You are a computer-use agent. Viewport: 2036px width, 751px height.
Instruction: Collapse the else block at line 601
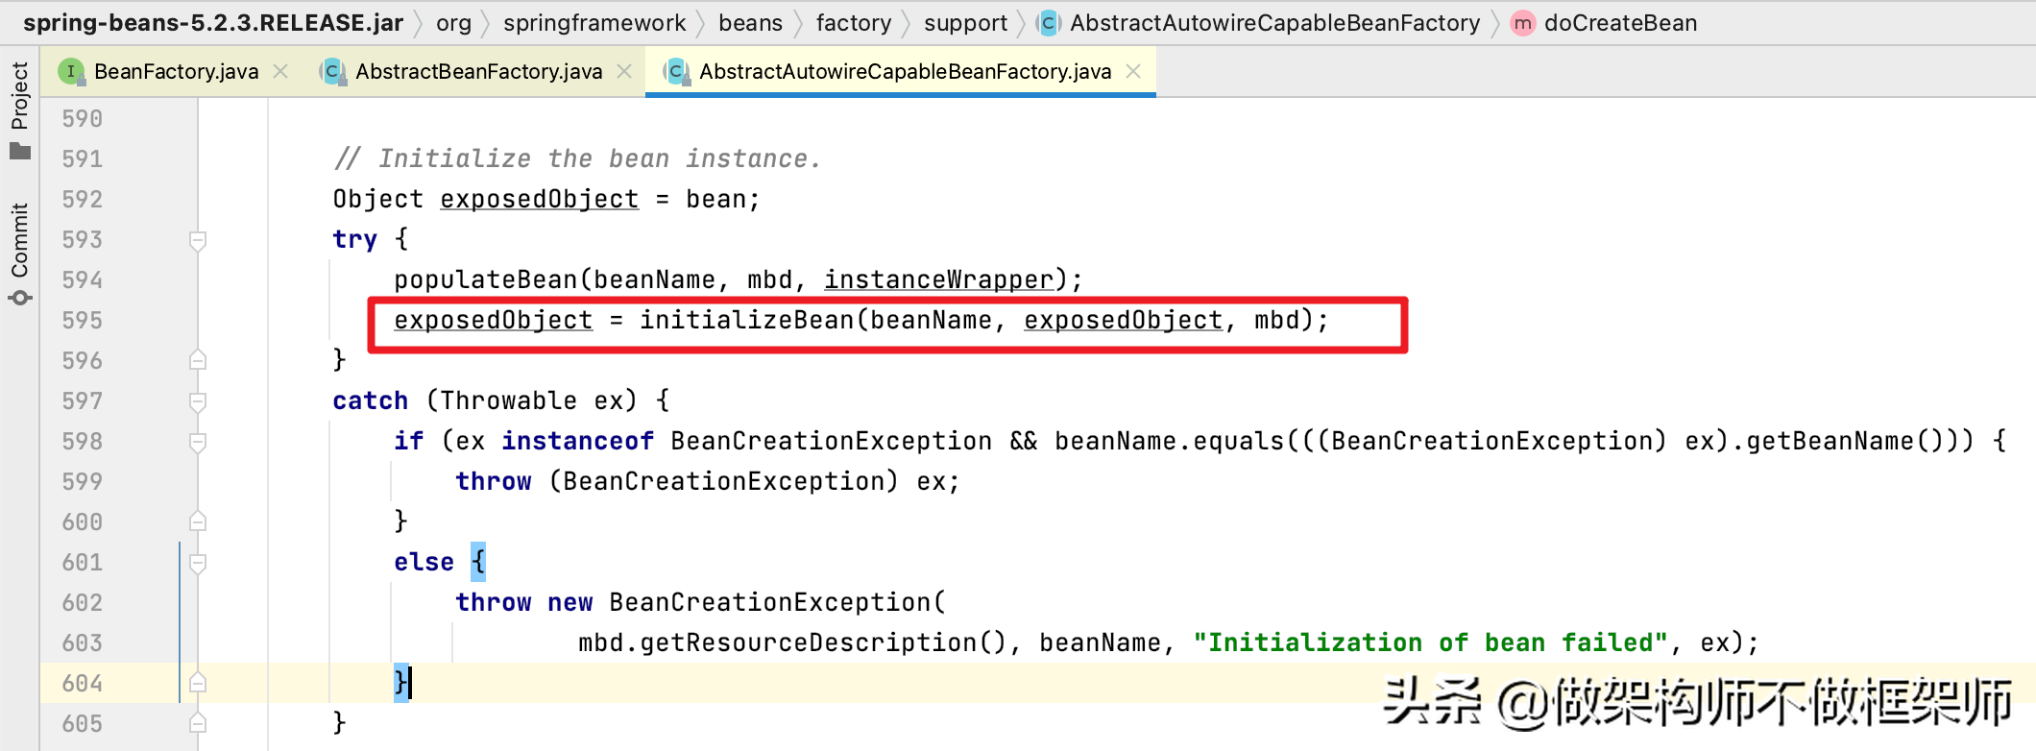click(198, 563)
